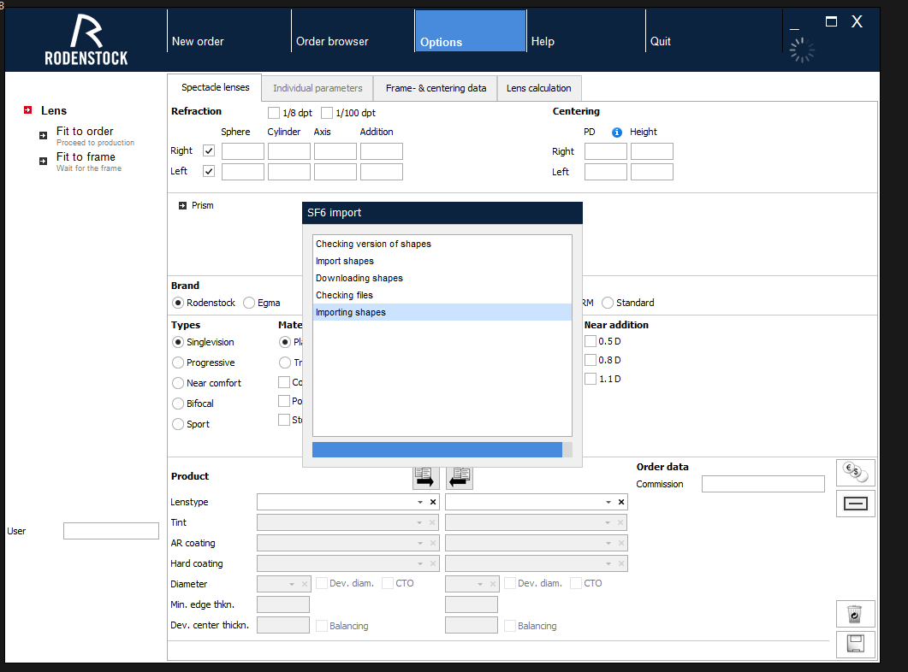Open the Lens calculation tab
The width and height of the screenshot is (908, 672).
coord(538,88)
